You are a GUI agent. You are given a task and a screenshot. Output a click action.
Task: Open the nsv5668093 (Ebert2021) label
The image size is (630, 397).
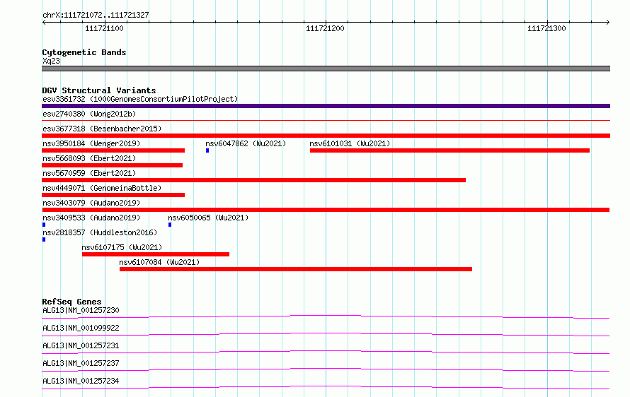[x=89, y=158]
